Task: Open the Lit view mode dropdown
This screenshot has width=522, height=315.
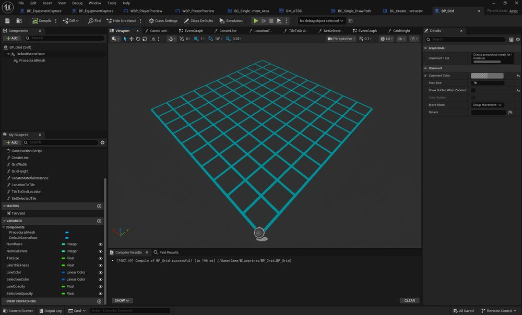Action: coord(386,39)
